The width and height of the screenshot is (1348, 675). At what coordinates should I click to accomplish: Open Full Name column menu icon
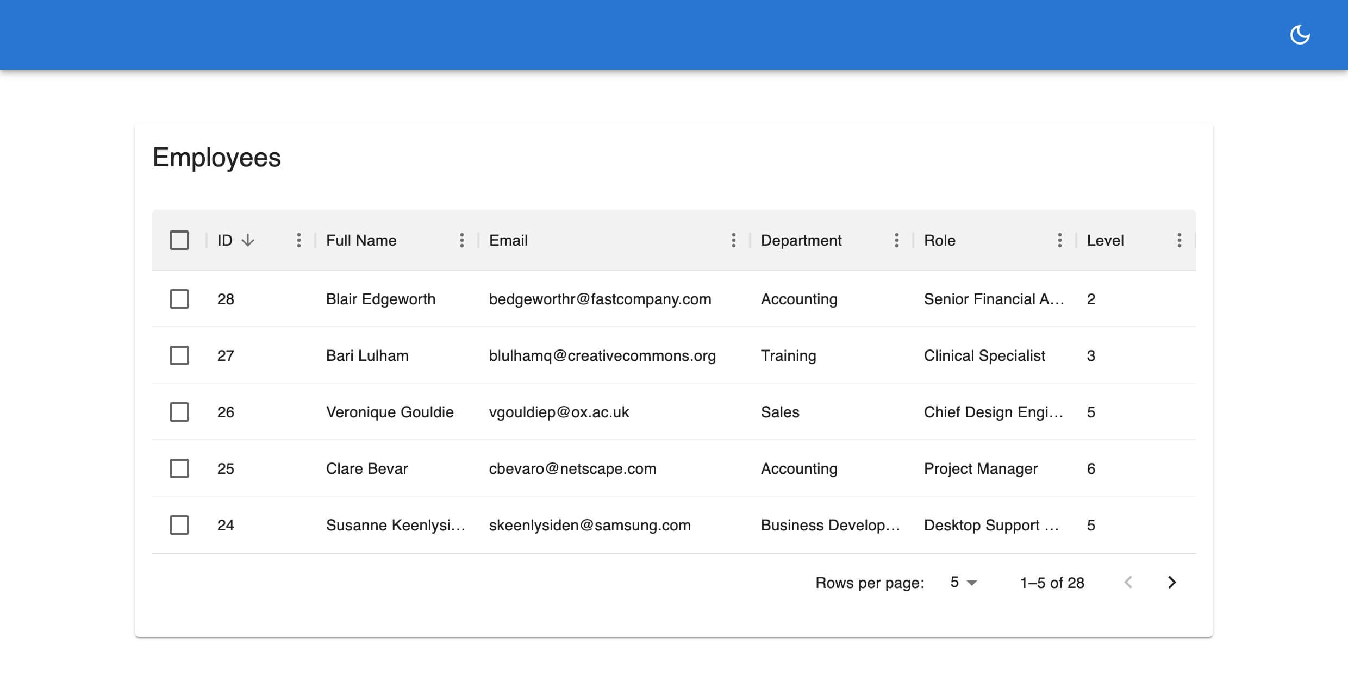461,240
